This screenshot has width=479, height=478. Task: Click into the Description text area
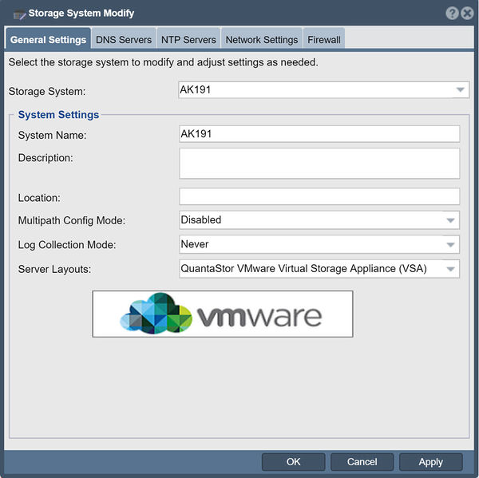click(319, 164)
